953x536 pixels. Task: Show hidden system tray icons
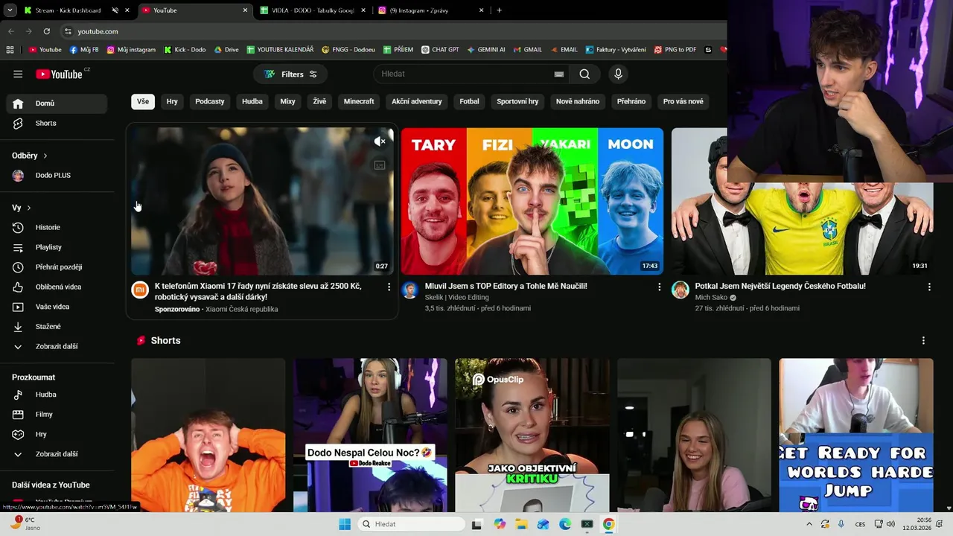[x=809, y=524]
